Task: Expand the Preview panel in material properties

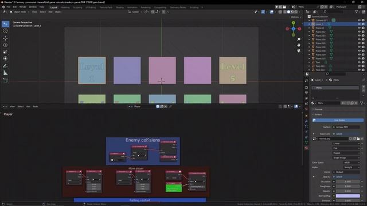Action: (x=318, y=109)
